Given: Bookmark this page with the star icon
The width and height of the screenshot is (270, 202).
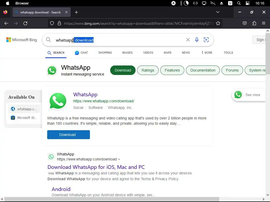Looking at the screenshot, I should coord(218,23).
